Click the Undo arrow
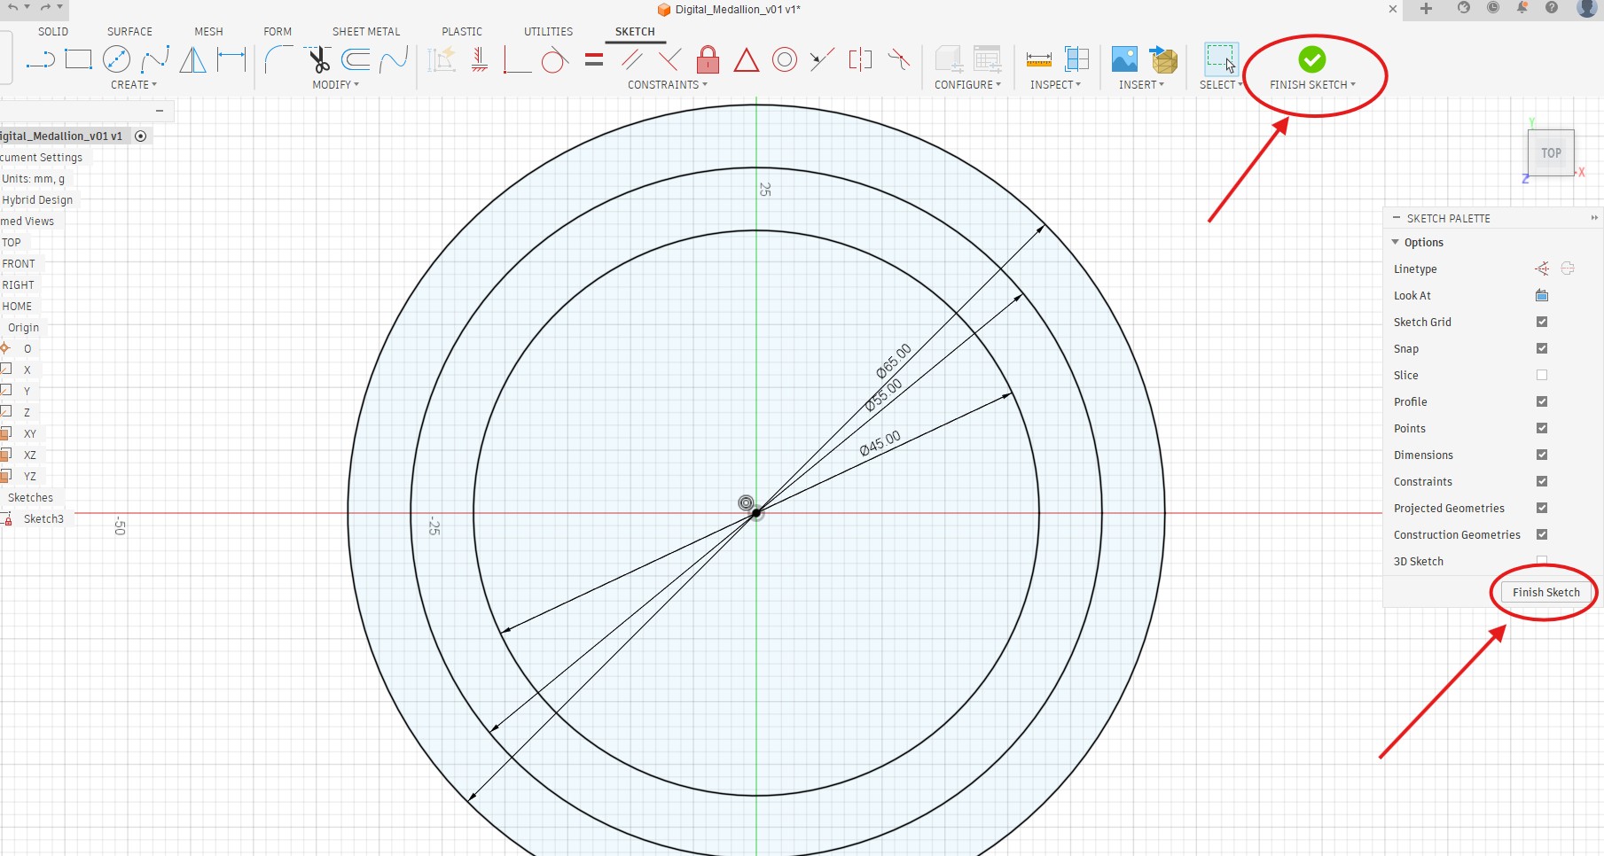Screen dimensions: 1604x856 tap(12, 7)
